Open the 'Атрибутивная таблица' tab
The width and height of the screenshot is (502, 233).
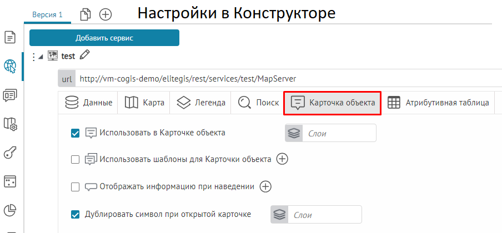(439, 103)
